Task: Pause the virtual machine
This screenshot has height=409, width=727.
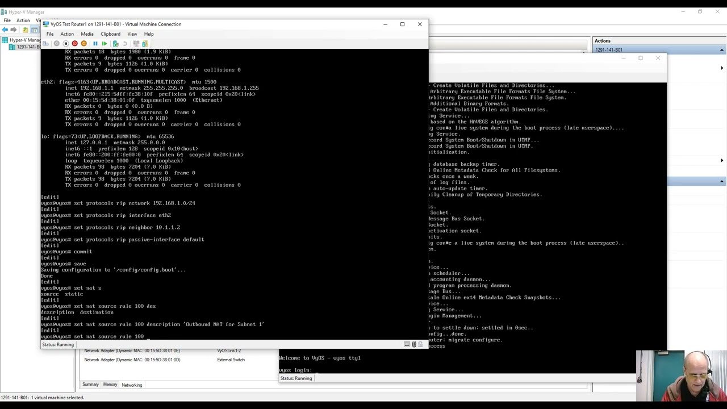Action: [x=95, y=44]
